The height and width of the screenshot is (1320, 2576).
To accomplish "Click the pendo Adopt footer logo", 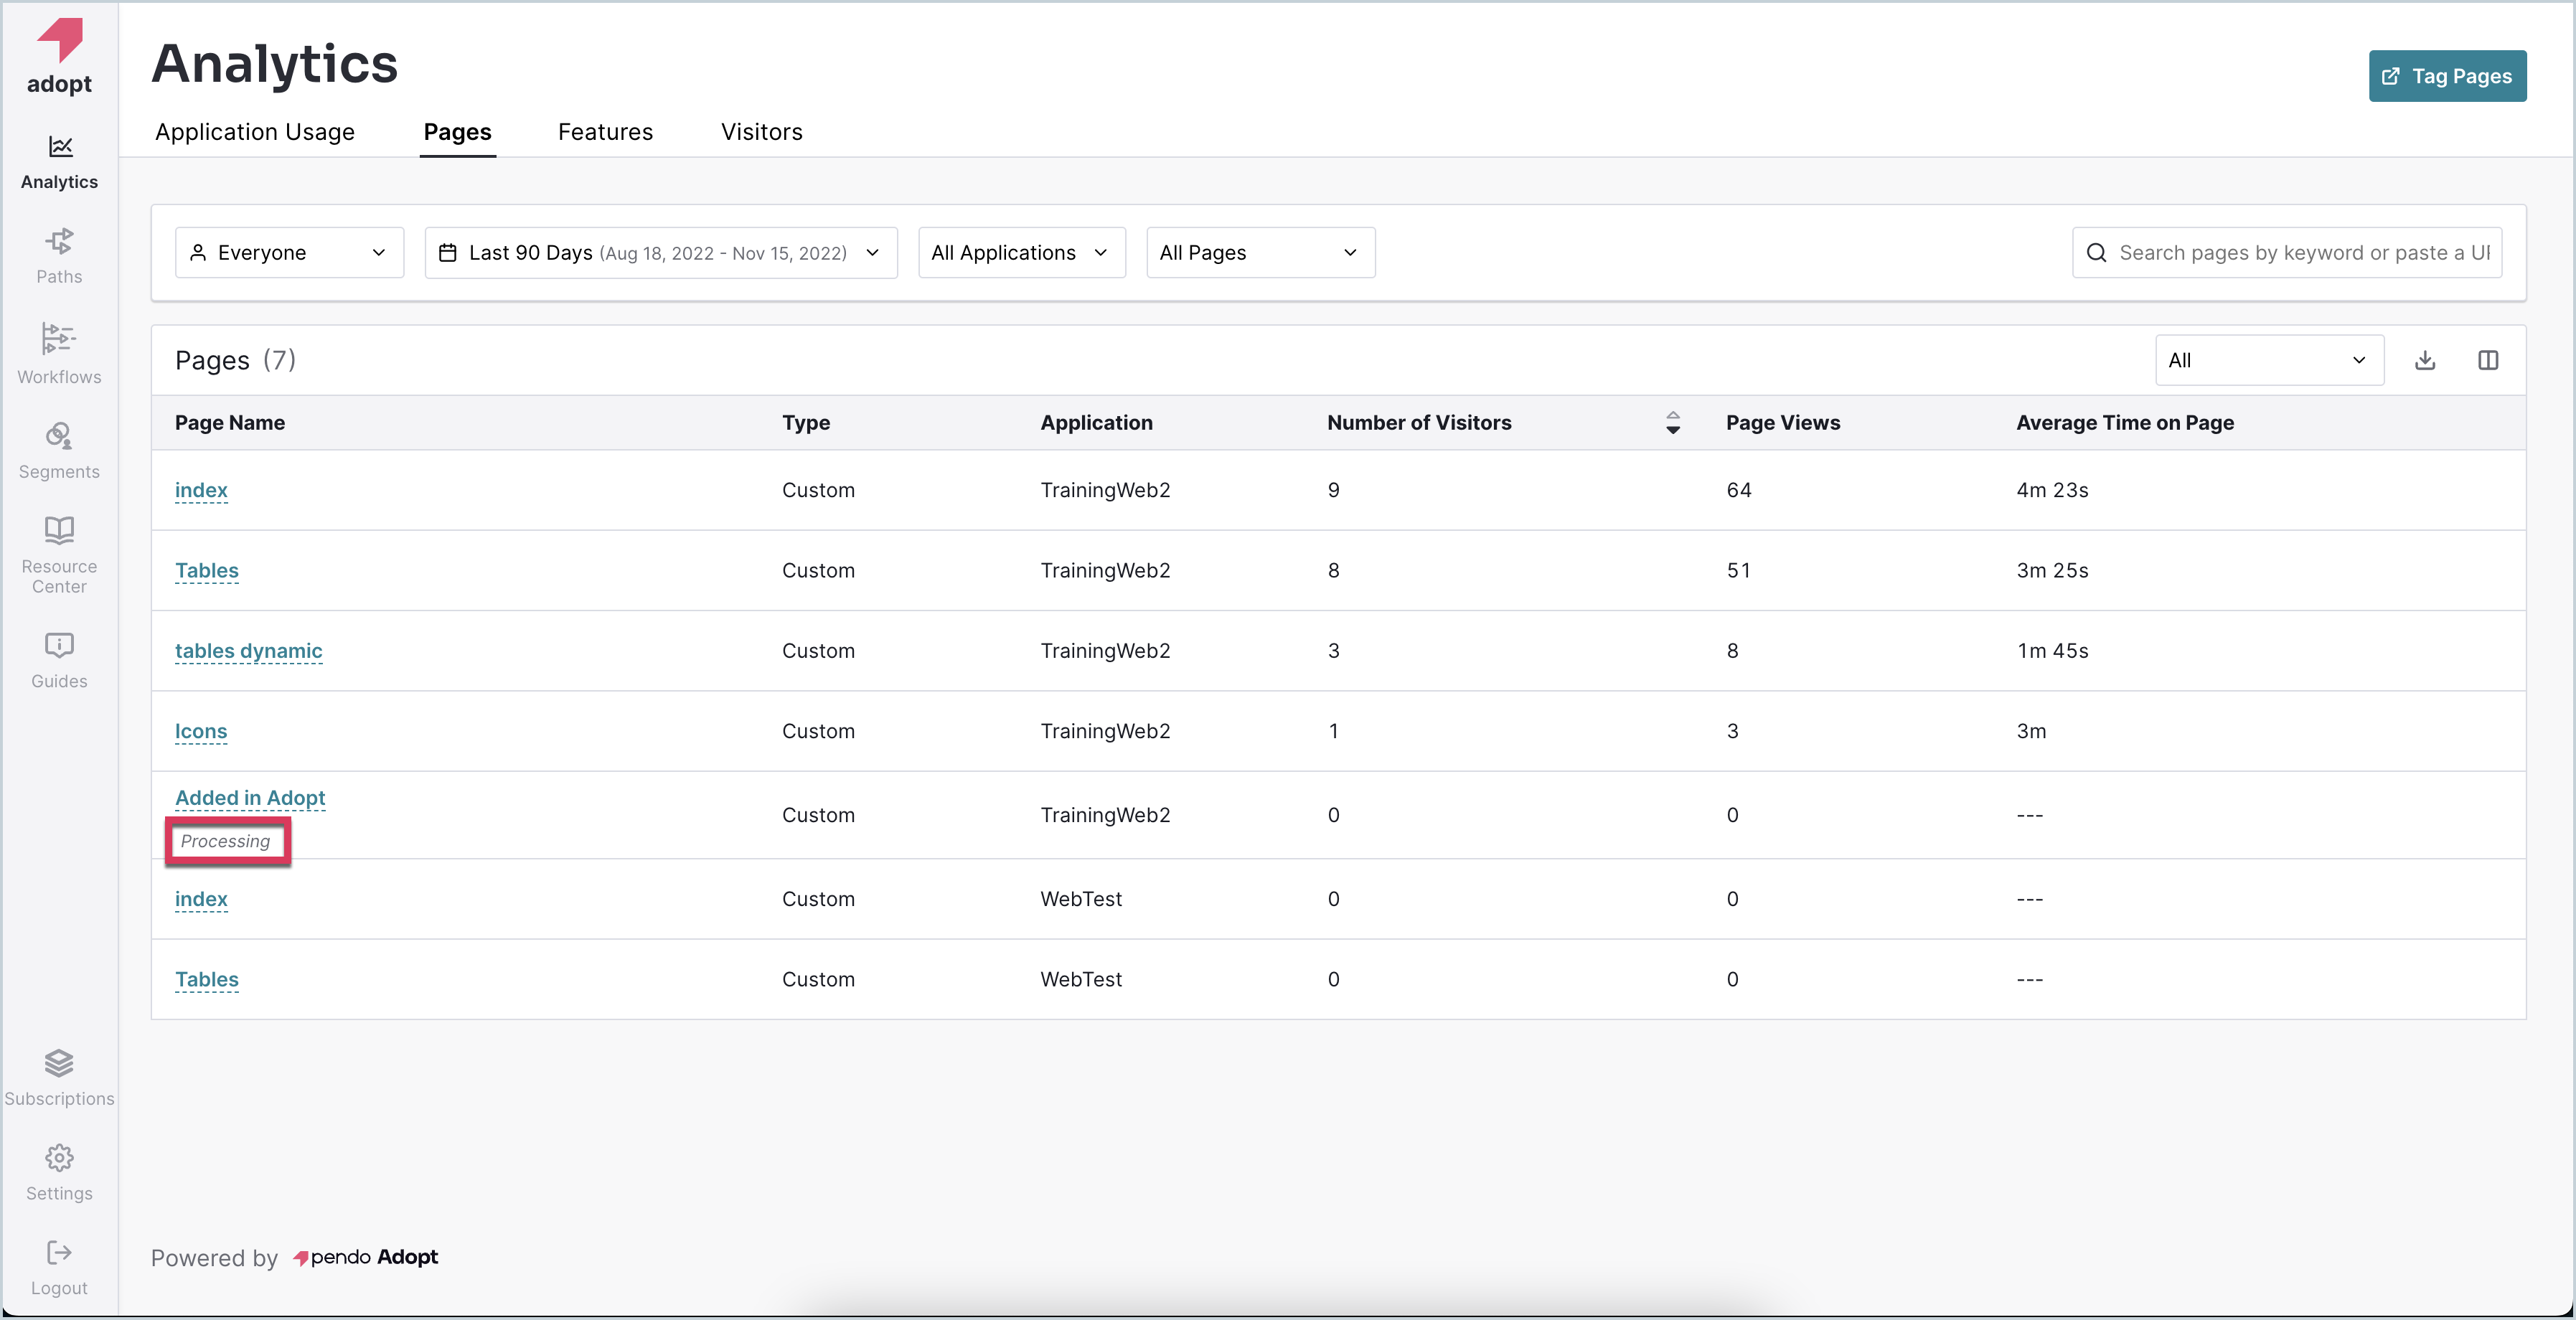I will pyautogui.click(x=365, y=1258).
